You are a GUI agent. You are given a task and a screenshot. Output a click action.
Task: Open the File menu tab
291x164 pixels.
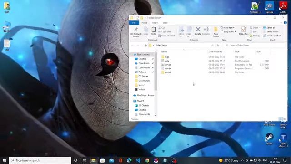pyautogui.click(x=134, y=23)
